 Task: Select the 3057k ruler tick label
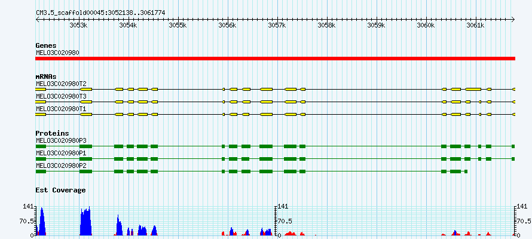pyautogui.click(x=277, y=26)
